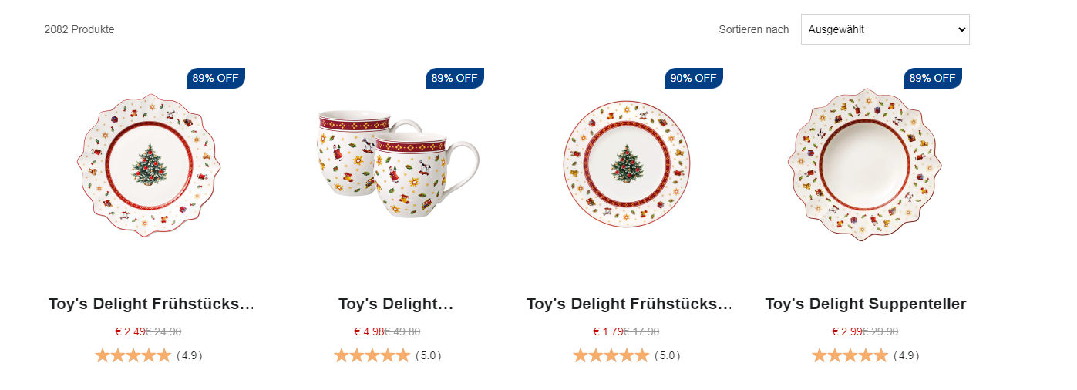Viewport: 1077px width, 390px height.
Task: Select the round Christmas tree plate image
Action: (626, 163)
